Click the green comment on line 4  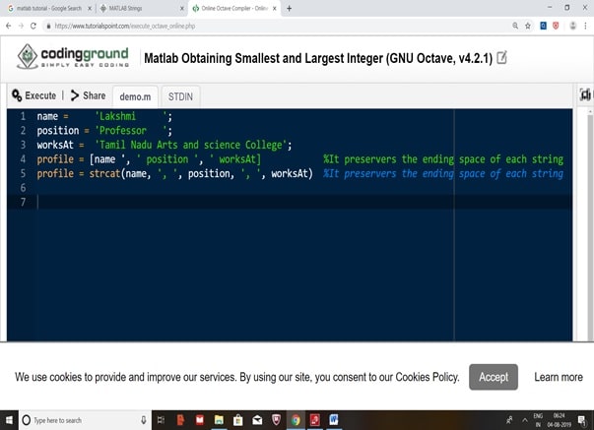click(443, 159)
